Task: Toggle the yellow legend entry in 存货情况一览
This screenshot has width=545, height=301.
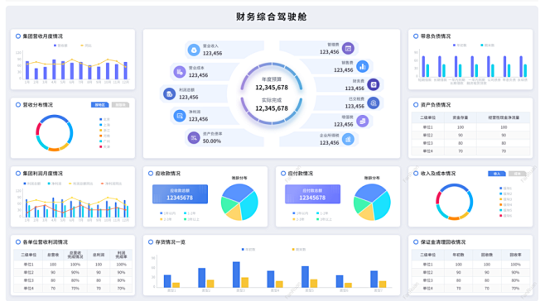Action: point(299,249)
